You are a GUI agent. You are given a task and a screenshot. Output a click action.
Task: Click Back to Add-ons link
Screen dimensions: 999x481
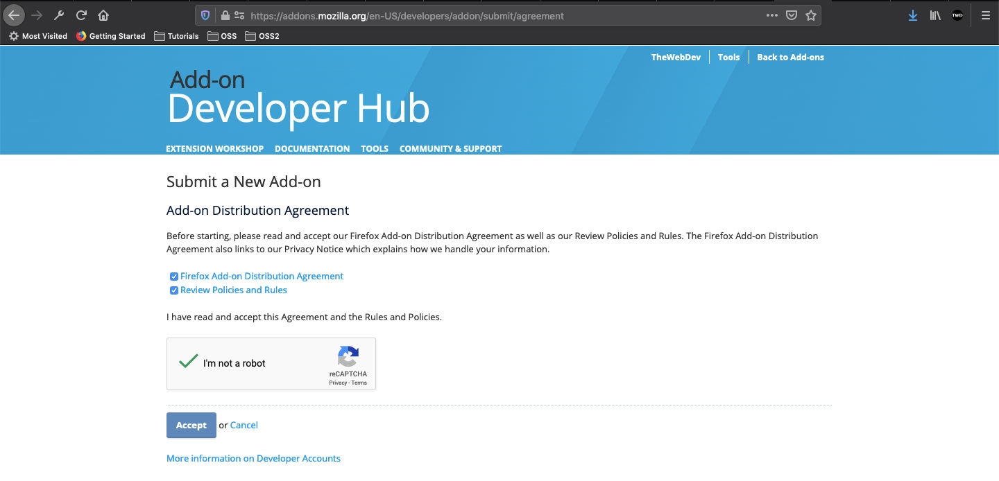pyautogui.click(x=790, y=58)
